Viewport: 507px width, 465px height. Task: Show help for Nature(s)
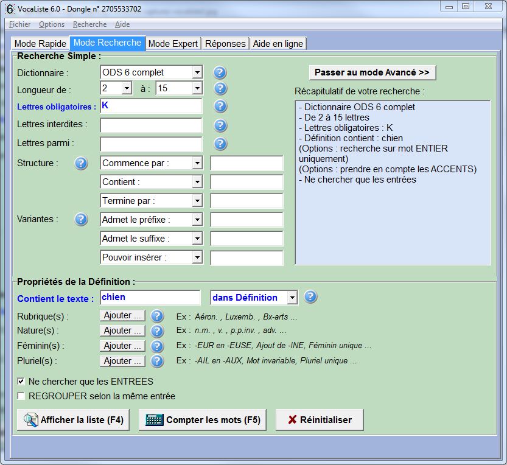157,331
